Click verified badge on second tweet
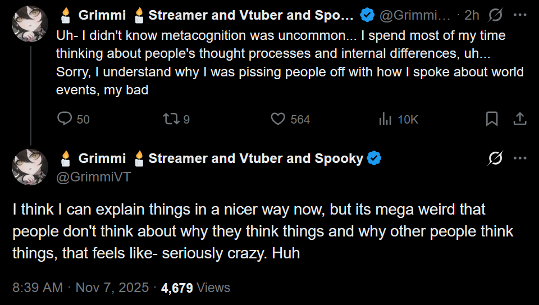Screen dimensions: 539x305 point(374,158)
